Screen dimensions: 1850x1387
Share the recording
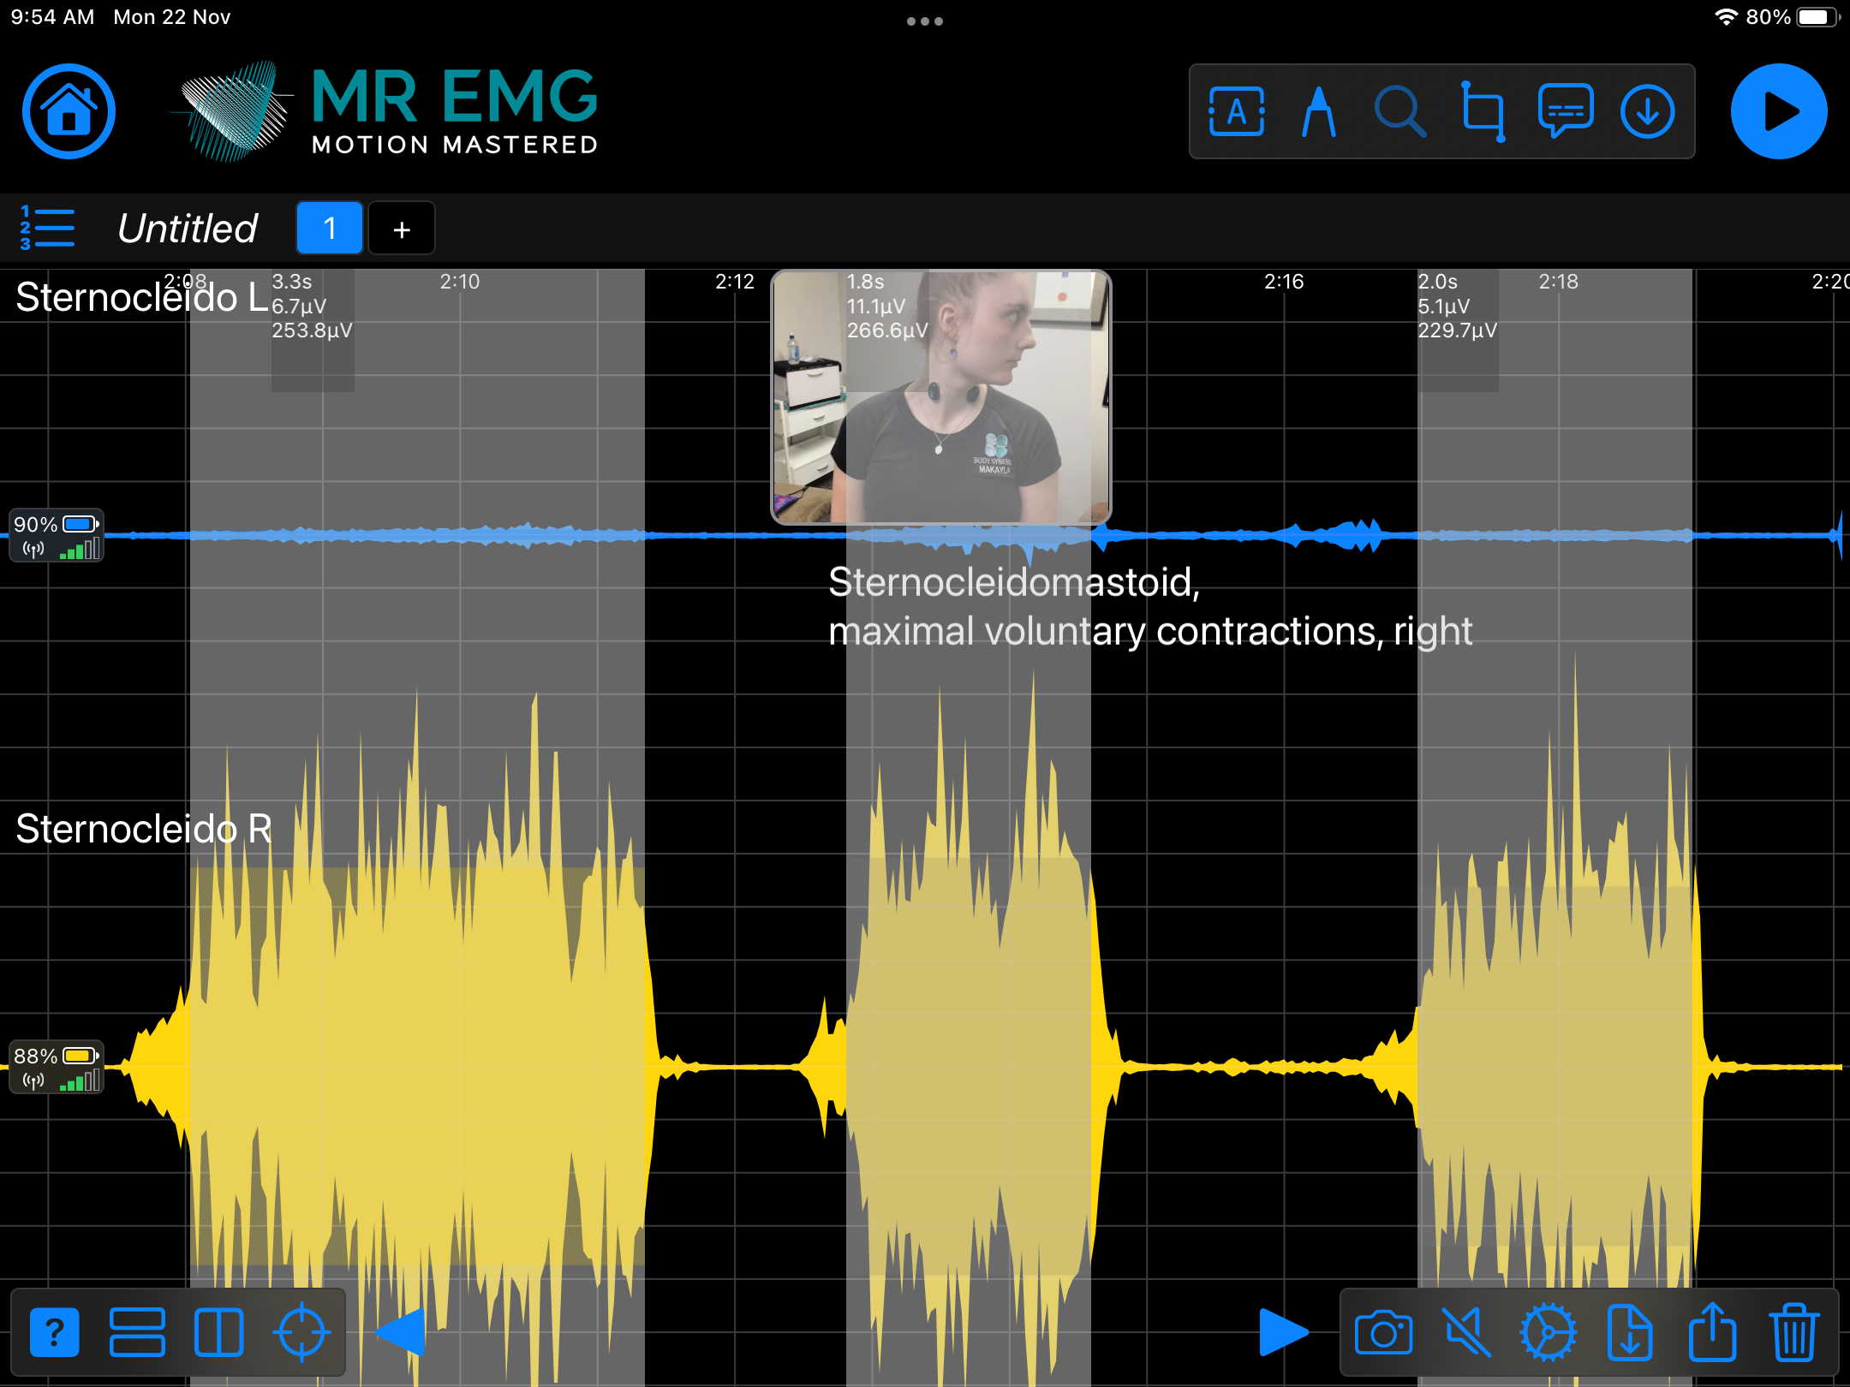click(1712, 1331)
